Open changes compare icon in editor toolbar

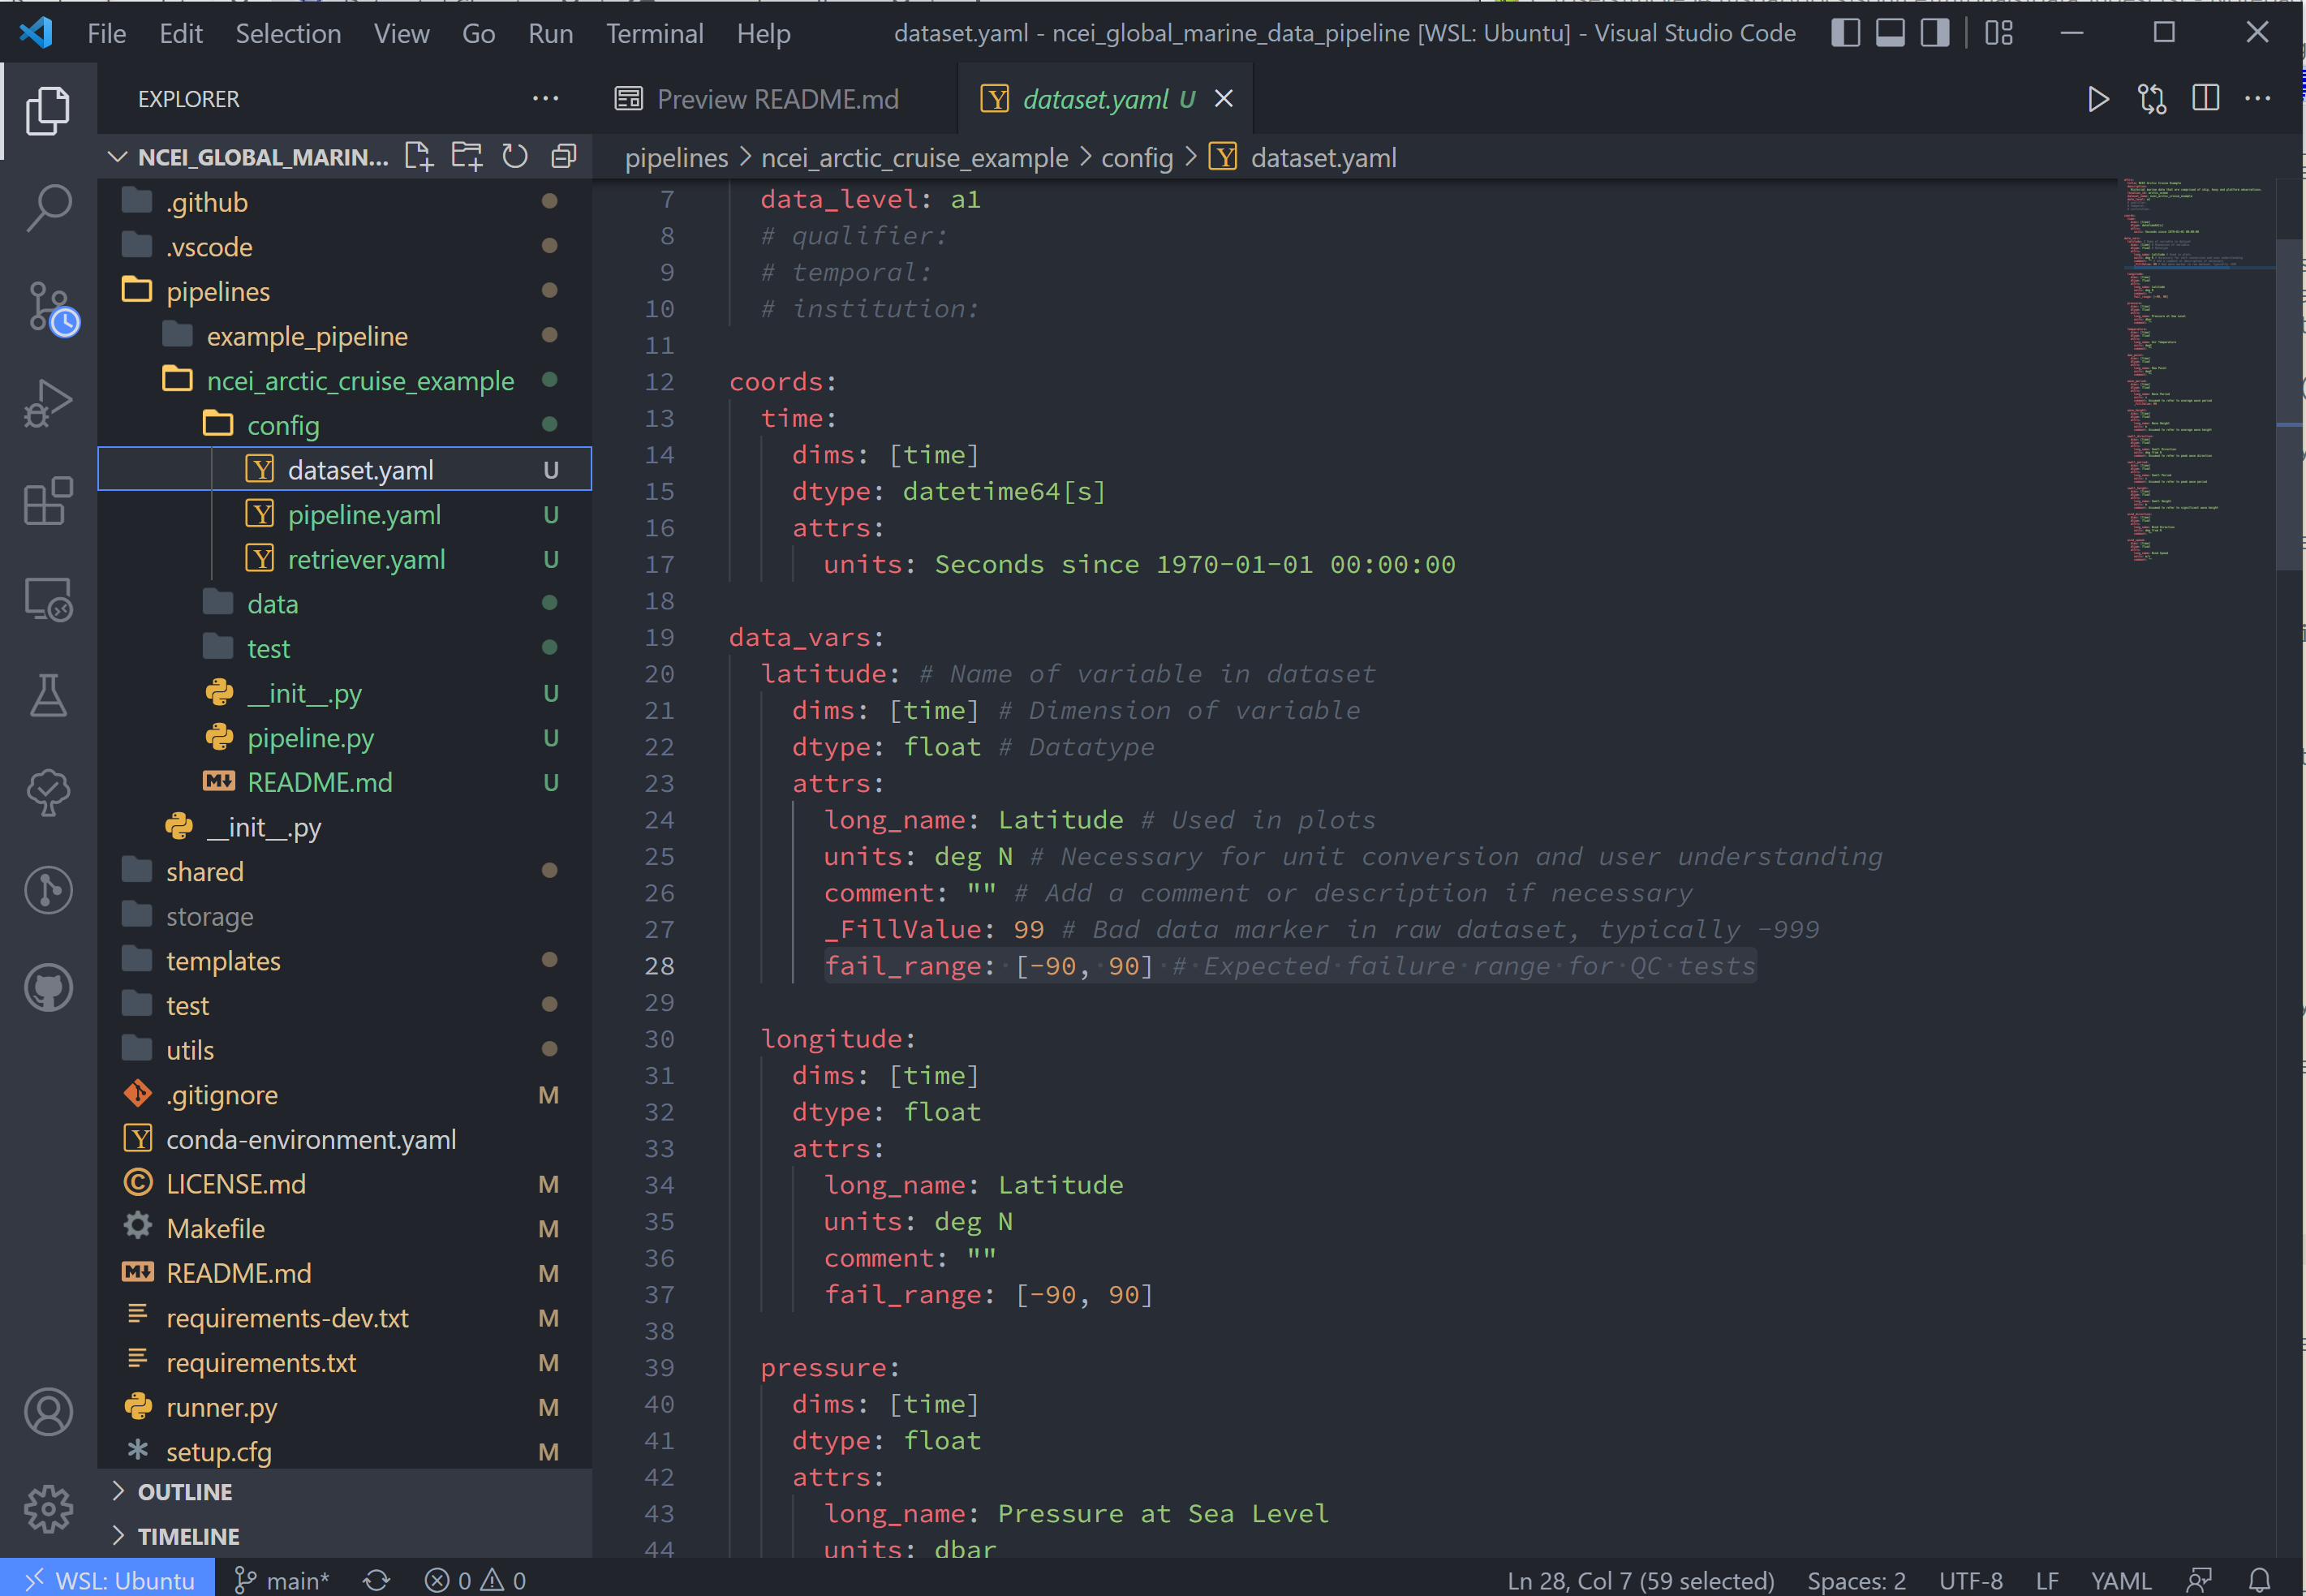click(x=2152, y=99)
